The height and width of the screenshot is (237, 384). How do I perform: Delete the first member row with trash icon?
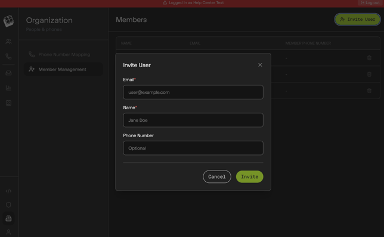[369, 58]
